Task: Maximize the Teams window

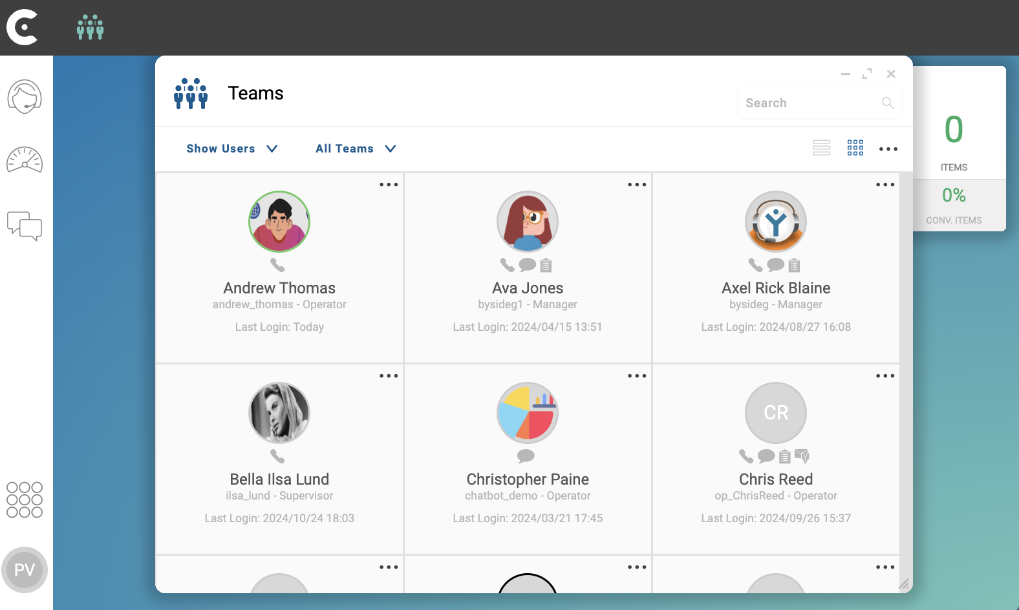Action: click(x=867, y=74)
